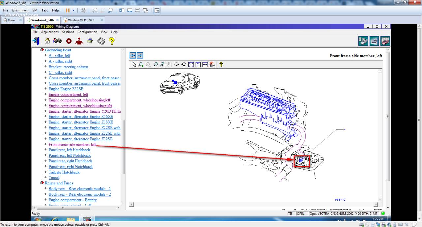Screen dimensions: 422x227
Task: Open the VMware Tabs menu
Action: tap(45, 10)
